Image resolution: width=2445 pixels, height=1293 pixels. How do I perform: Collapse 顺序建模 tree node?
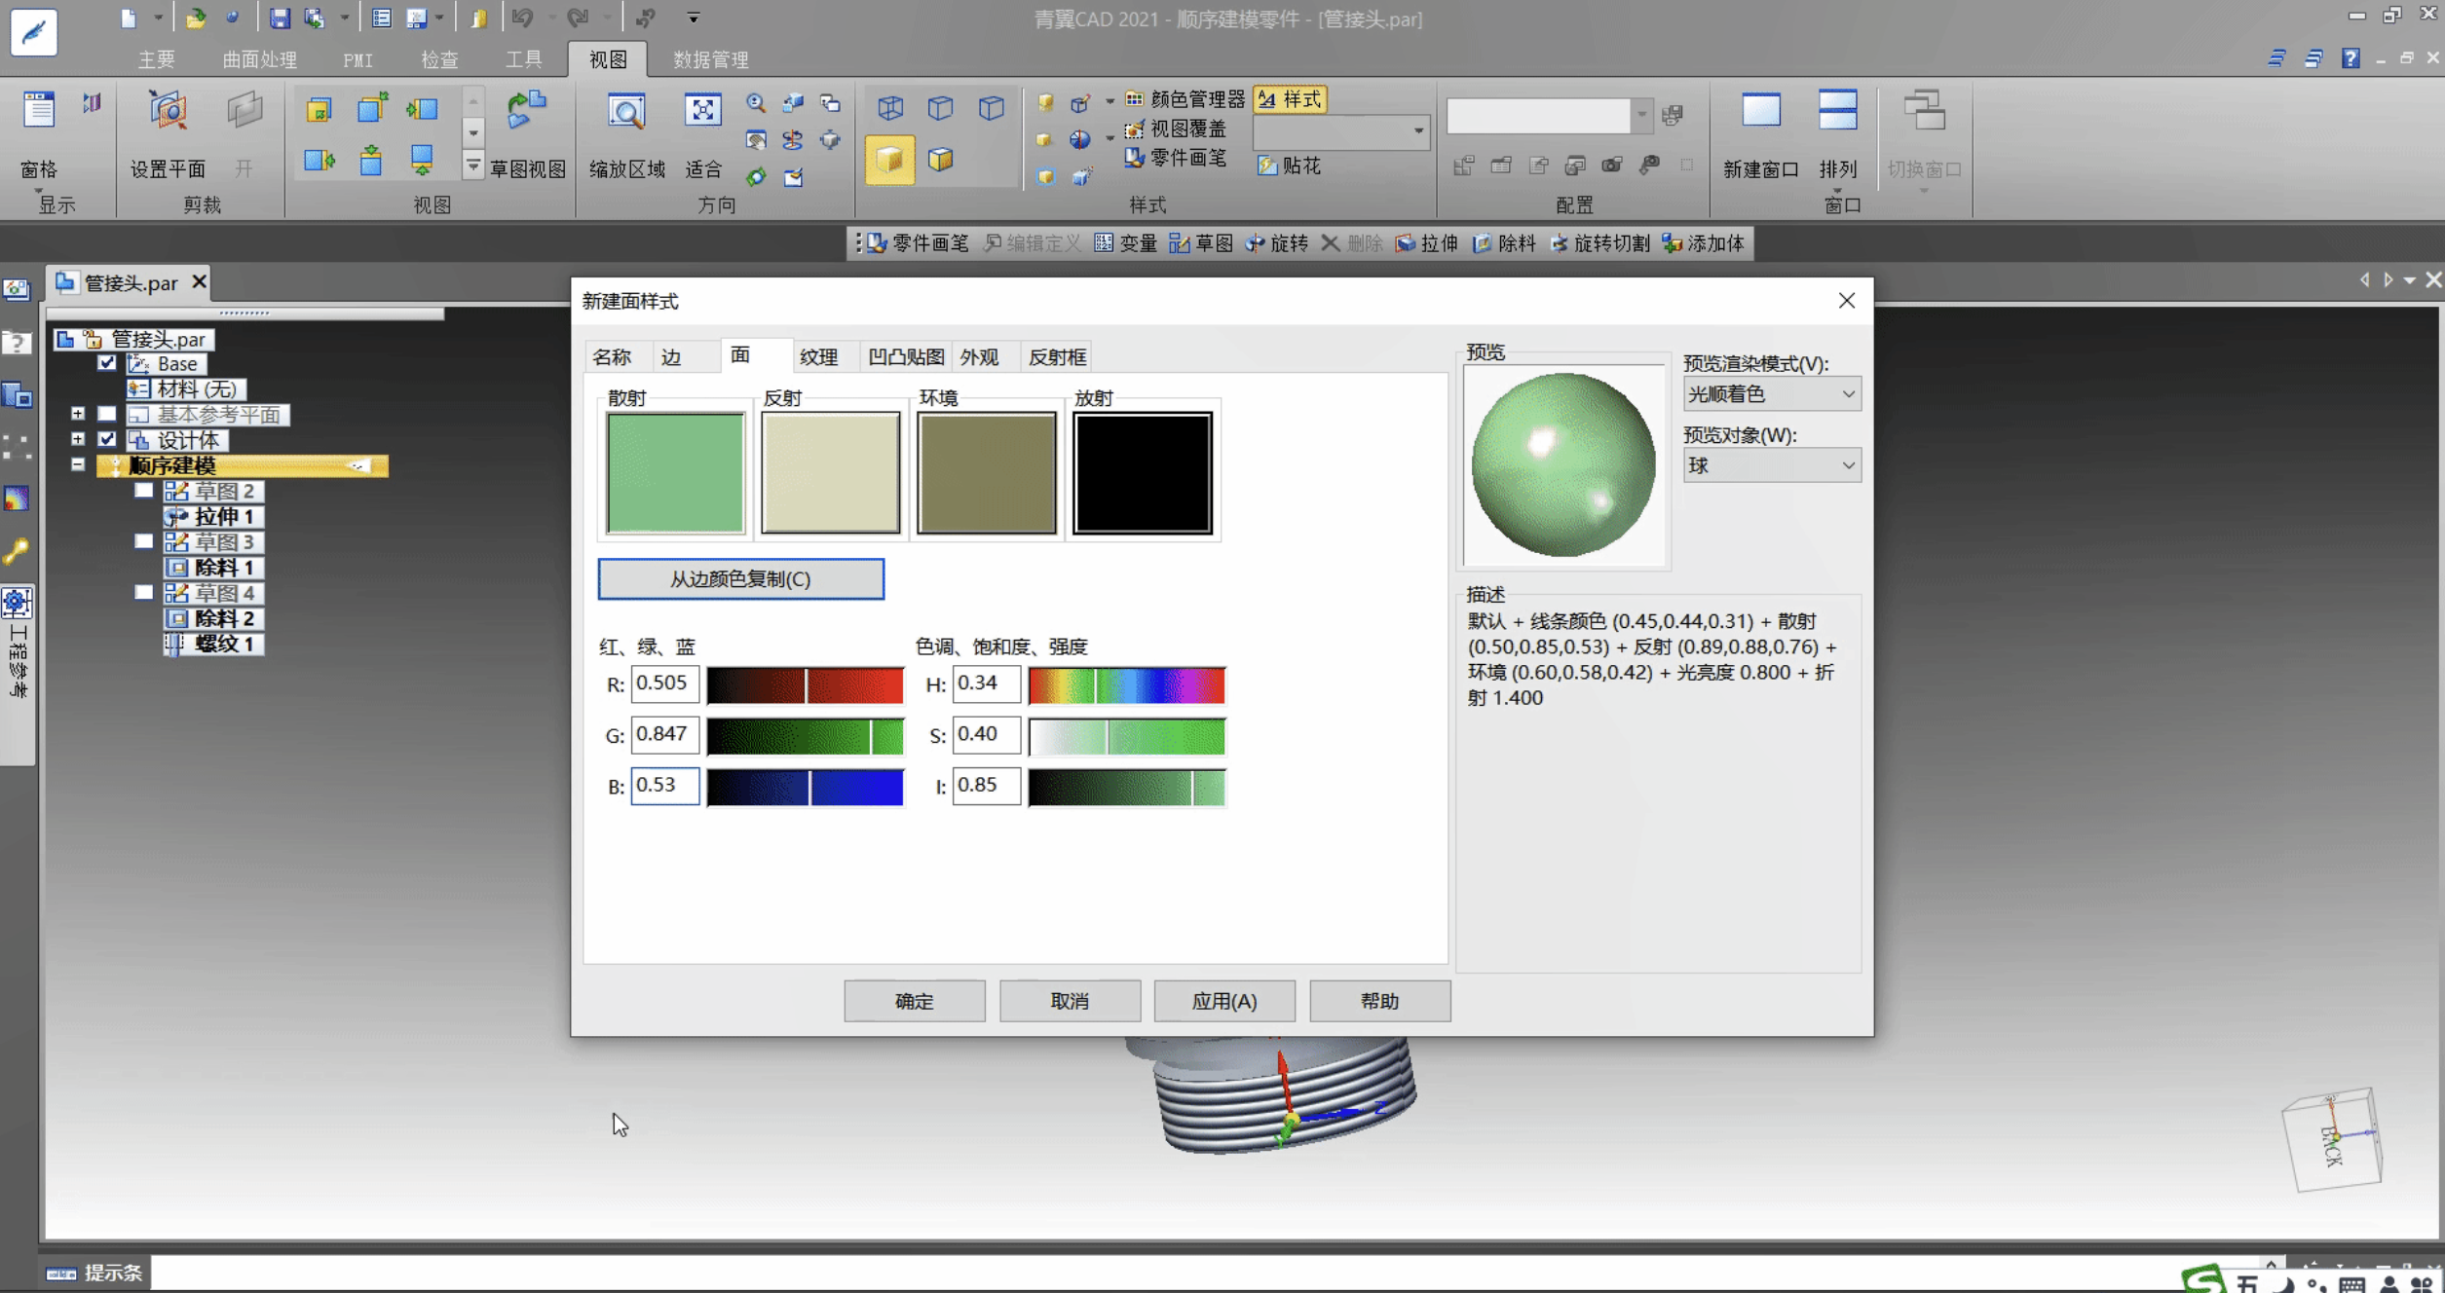(x=78, y=464)
